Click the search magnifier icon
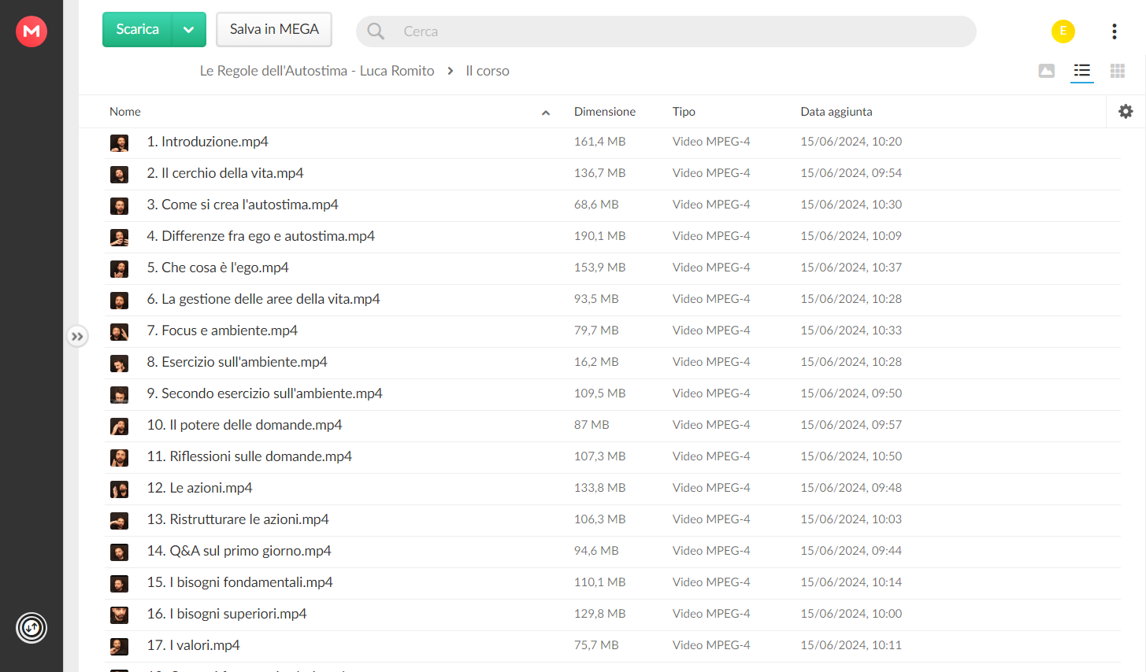The image size is (1146, 672). [x=376, y=31]
